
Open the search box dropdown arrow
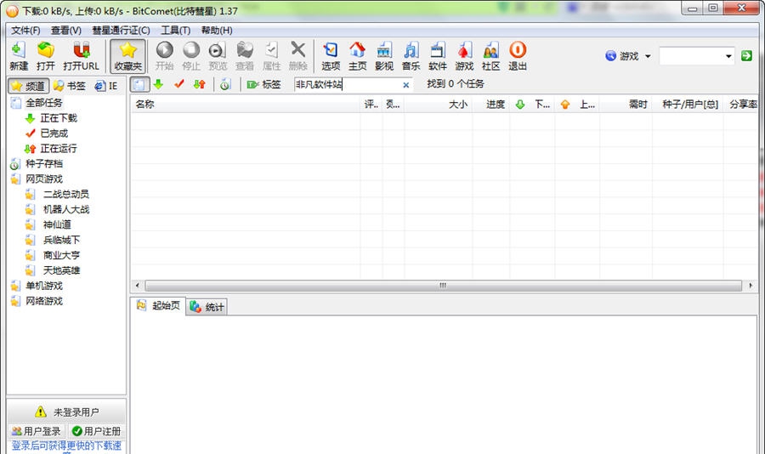click(x=729, y=56)
